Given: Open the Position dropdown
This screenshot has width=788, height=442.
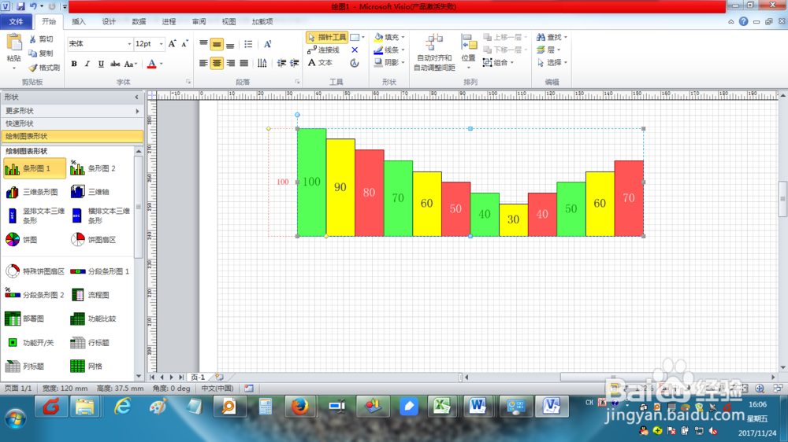Looking at the screenshot, I should [x=468, y=52].
